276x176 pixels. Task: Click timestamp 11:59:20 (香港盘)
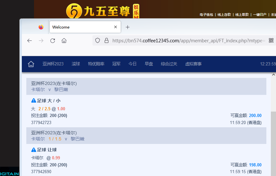click(246, 122)
